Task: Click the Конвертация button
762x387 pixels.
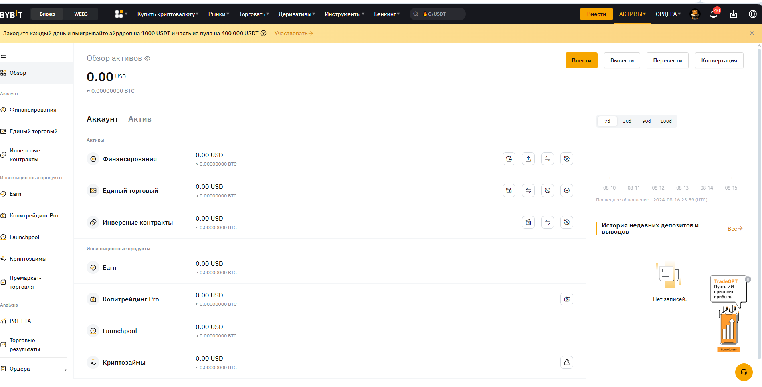Action: point(719,60)
